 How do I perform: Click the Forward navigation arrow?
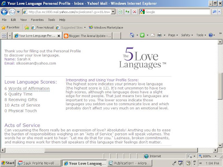[12, 12]
